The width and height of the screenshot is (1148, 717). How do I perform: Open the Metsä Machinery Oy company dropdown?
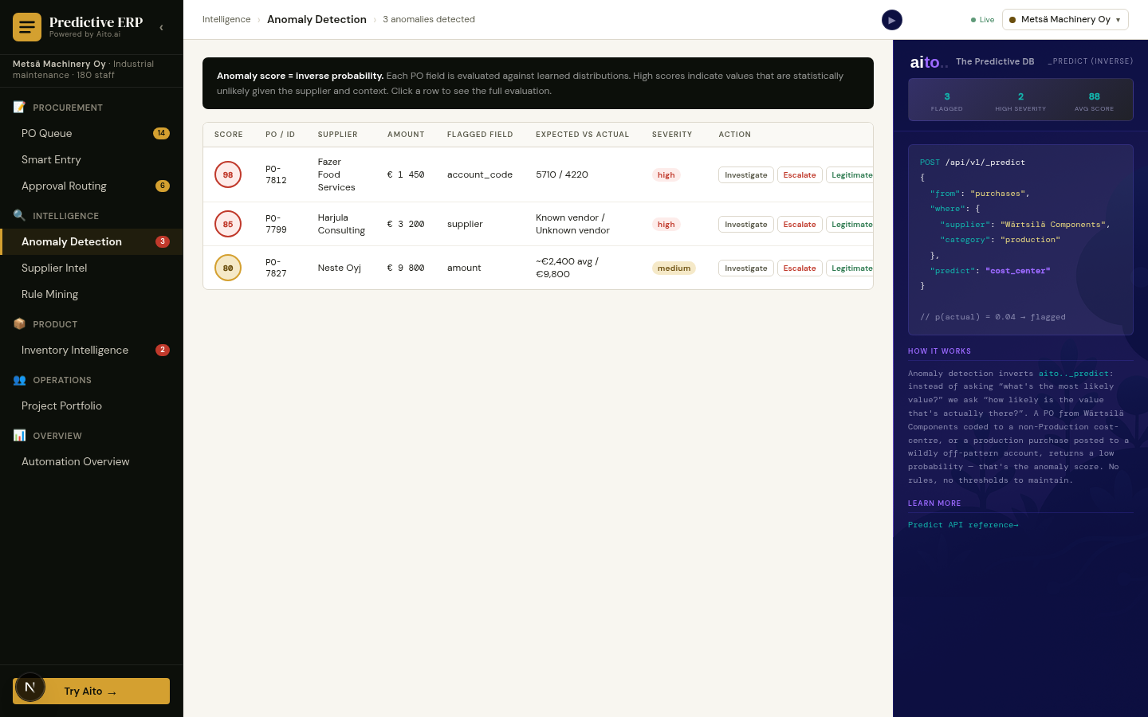pyautogui.click(x=1065, y=20)
